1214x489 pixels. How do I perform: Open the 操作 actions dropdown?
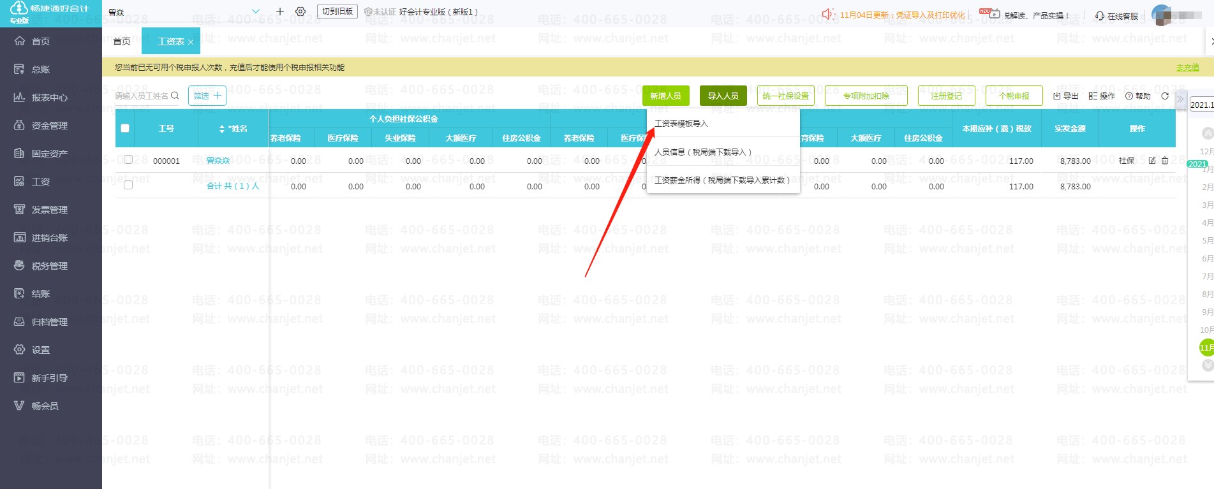pos(1102,96)
